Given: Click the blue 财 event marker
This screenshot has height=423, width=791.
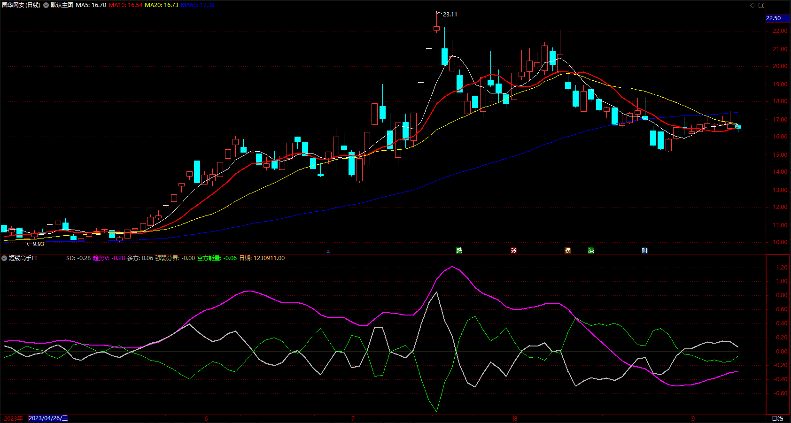Looking at the screenshot, I should tap(644, 250).
